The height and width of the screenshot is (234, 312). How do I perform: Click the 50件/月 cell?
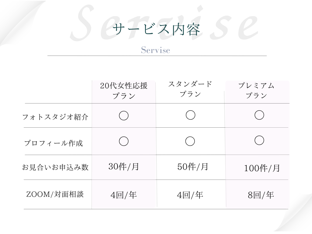193,167
